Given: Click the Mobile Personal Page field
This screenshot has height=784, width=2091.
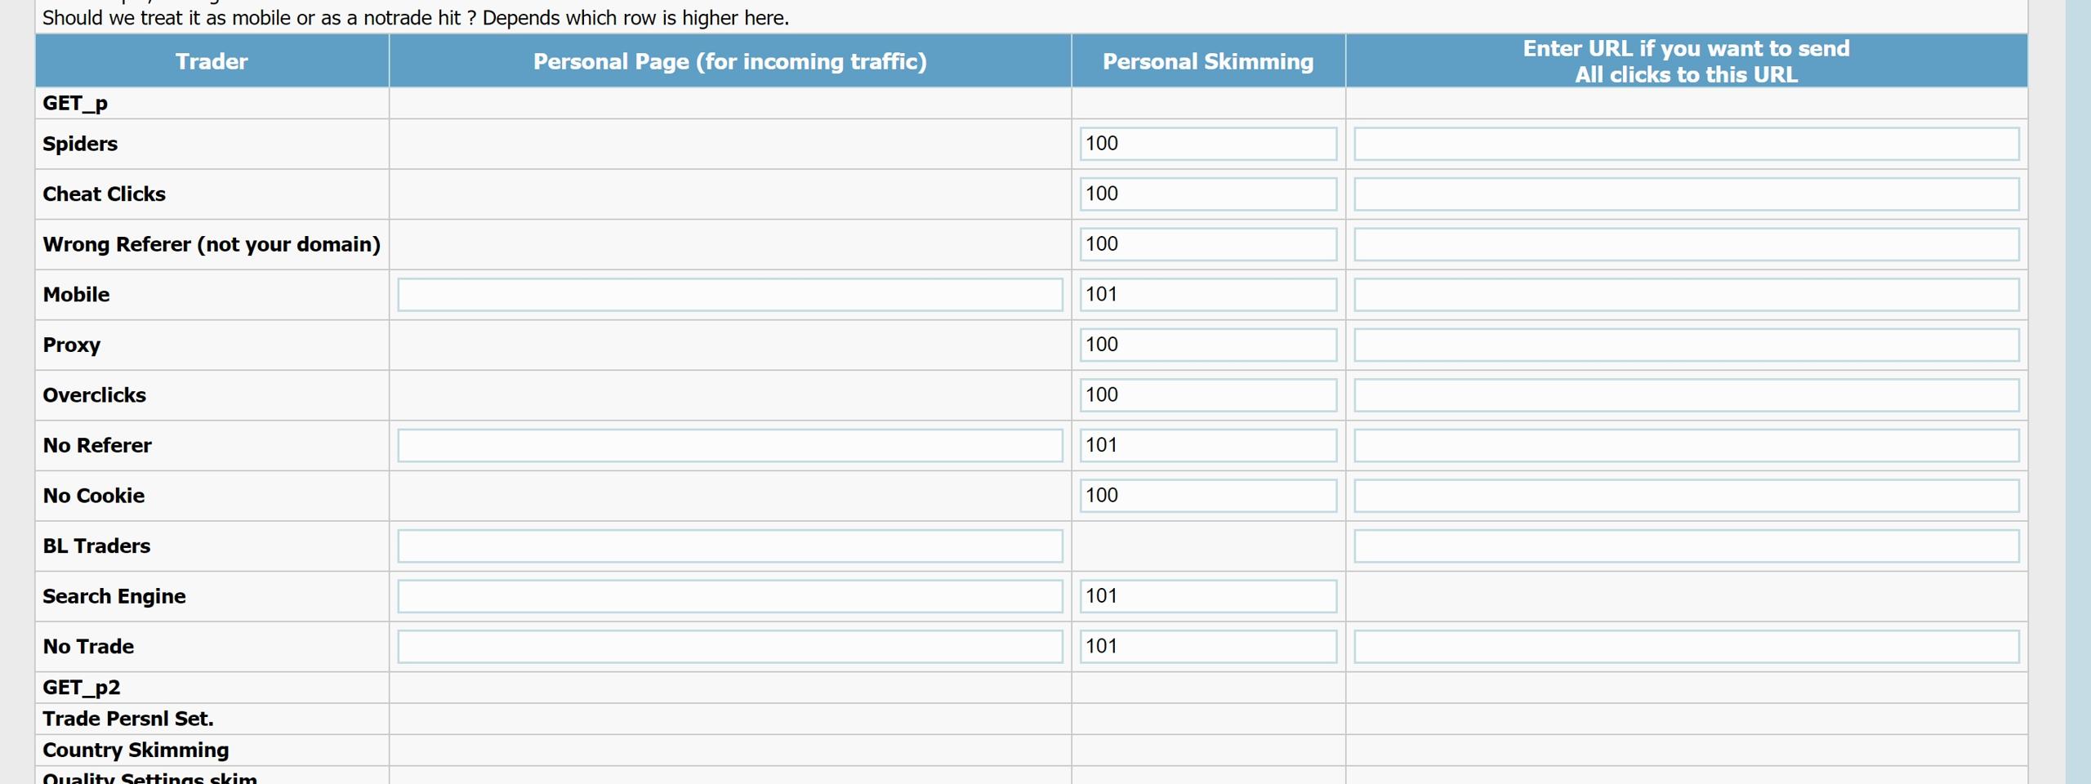Looking at the screenshot, I should (x=730, y=295).
